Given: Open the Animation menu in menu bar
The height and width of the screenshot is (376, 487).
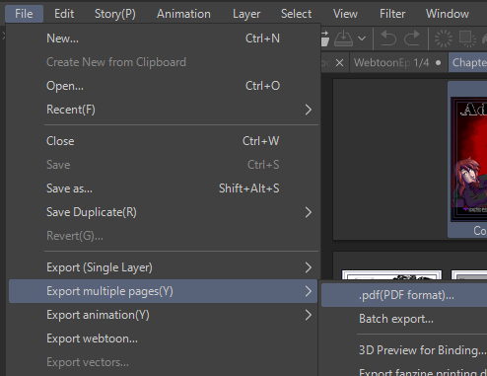Looking at the screenshot, I should [183, 14].
